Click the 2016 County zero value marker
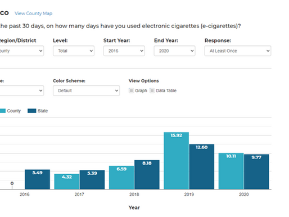The image size is (289, 217). pyautogui.click(x=12, y=183)
